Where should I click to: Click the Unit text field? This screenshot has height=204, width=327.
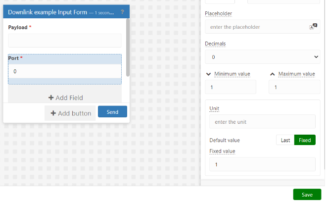pyautogui.click(x=262, y=121)
